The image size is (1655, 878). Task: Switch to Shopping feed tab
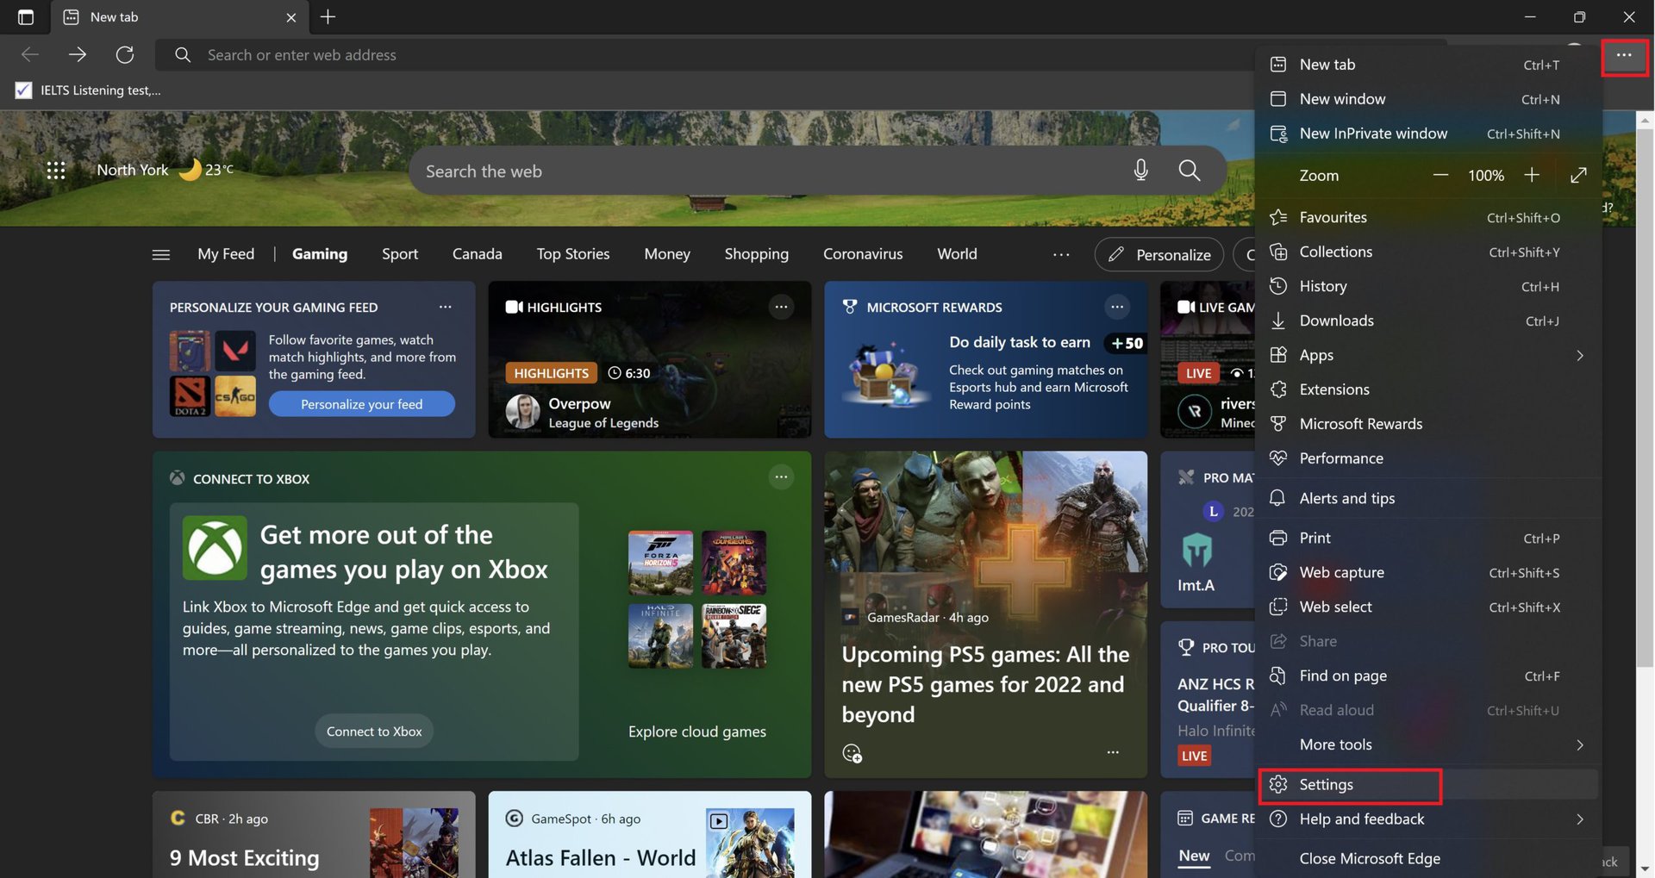click(756, 254)
